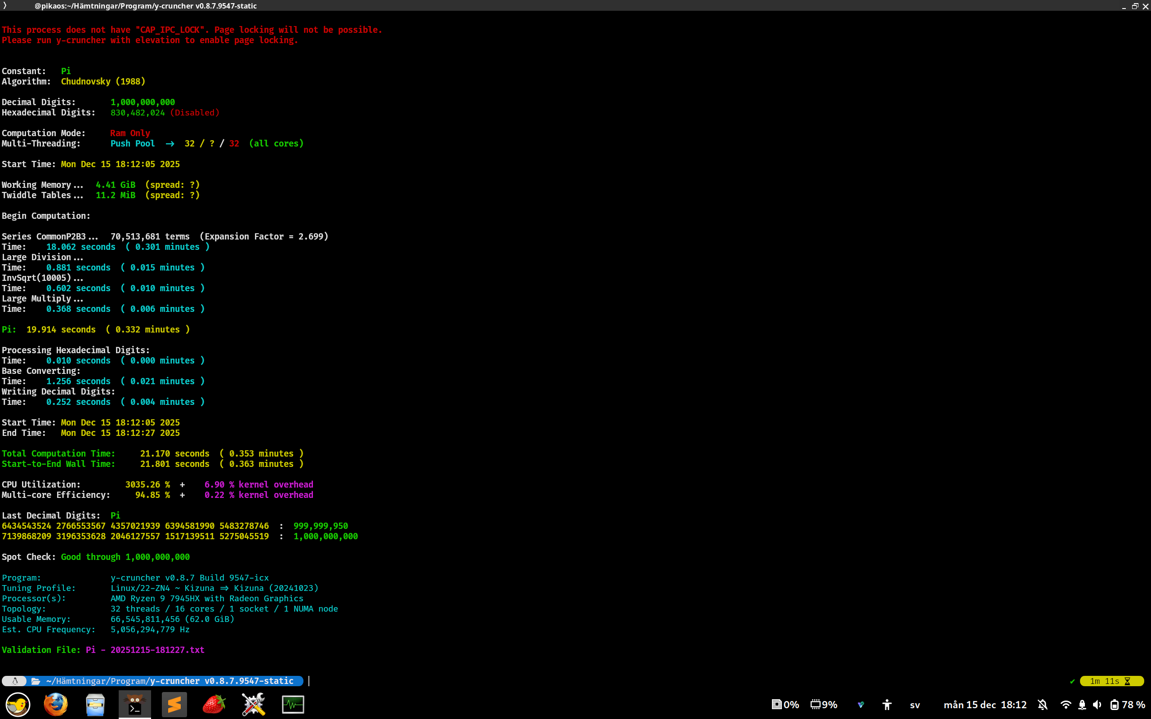Open the Wi-Fi network indicator
The width and height of the screenshot is (1151, 719).
coord(1066,705)
